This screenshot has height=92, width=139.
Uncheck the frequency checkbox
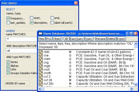tap(8, 18)
